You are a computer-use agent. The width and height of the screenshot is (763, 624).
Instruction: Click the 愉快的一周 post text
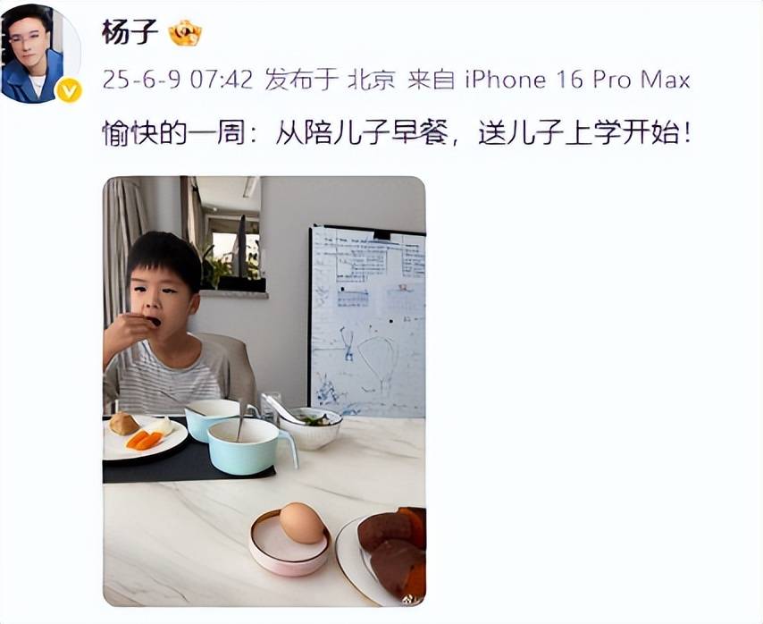pos(173,133)
